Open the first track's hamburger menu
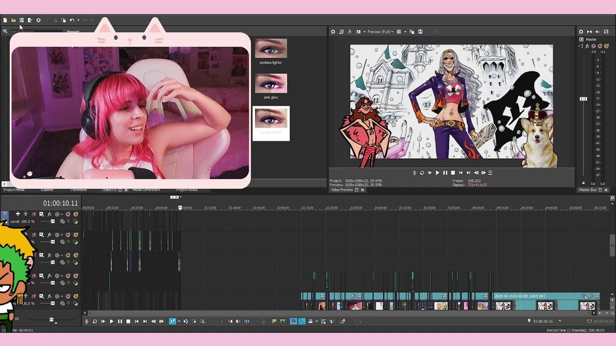 tap(5, 214)
